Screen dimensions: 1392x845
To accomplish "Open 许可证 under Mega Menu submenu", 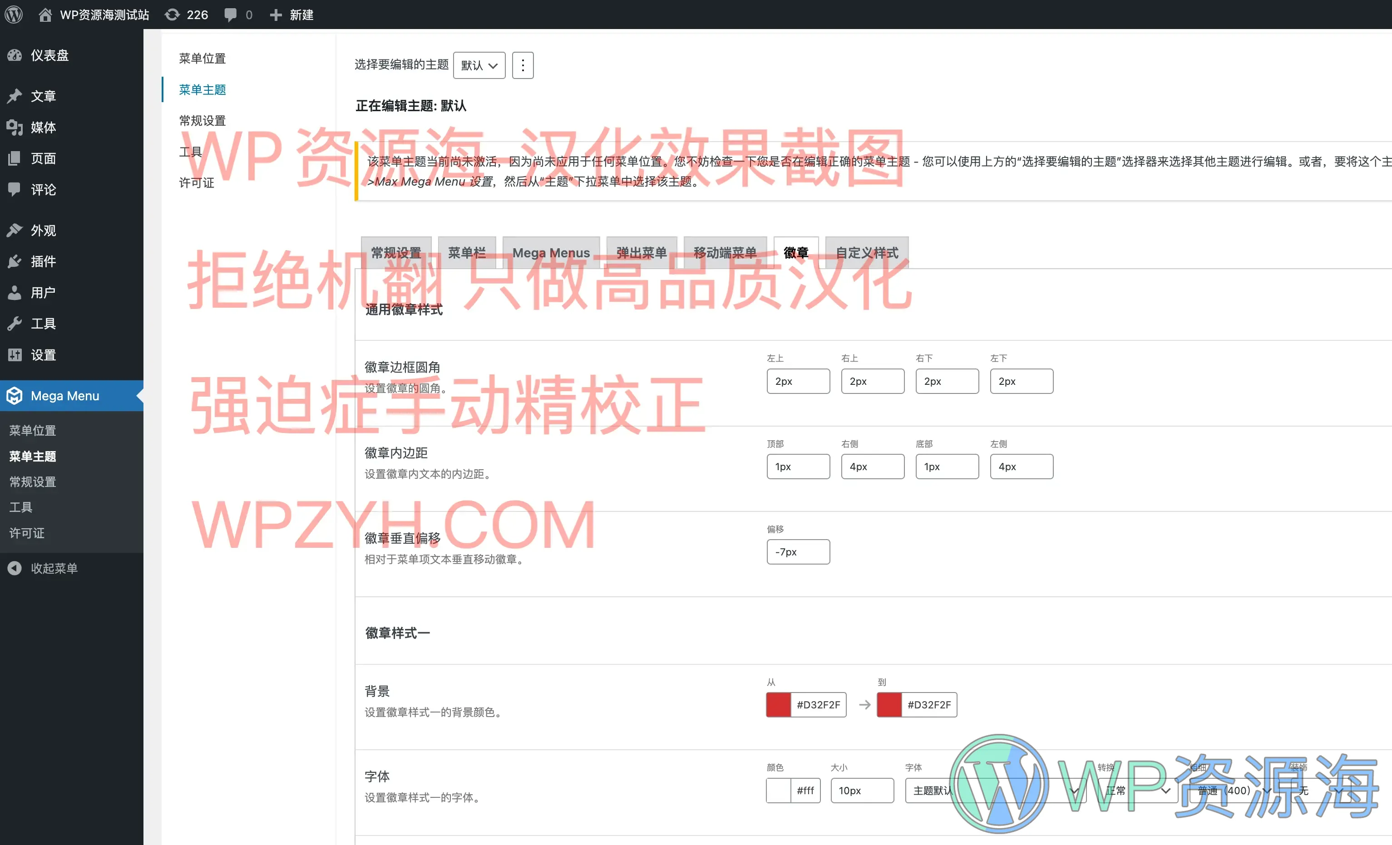I will tap(26, 533).
